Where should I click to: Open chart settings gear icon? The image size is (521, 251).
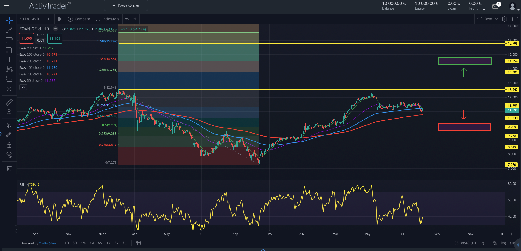505,19
